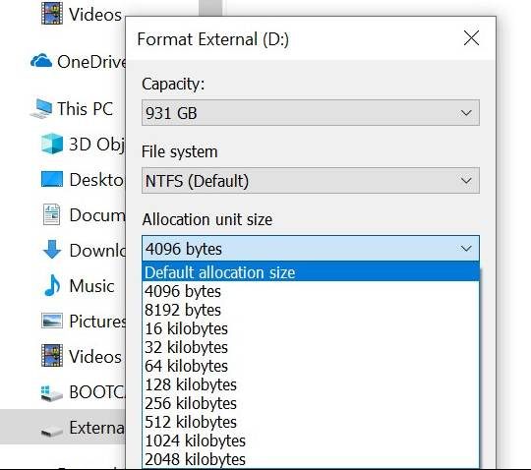Select the 3D Objects cube icon

(52, 144)
